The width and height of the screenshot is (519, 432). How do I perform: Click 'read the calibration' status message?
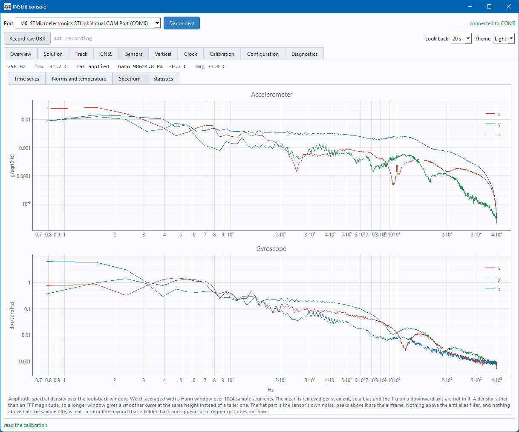[26, 425]
